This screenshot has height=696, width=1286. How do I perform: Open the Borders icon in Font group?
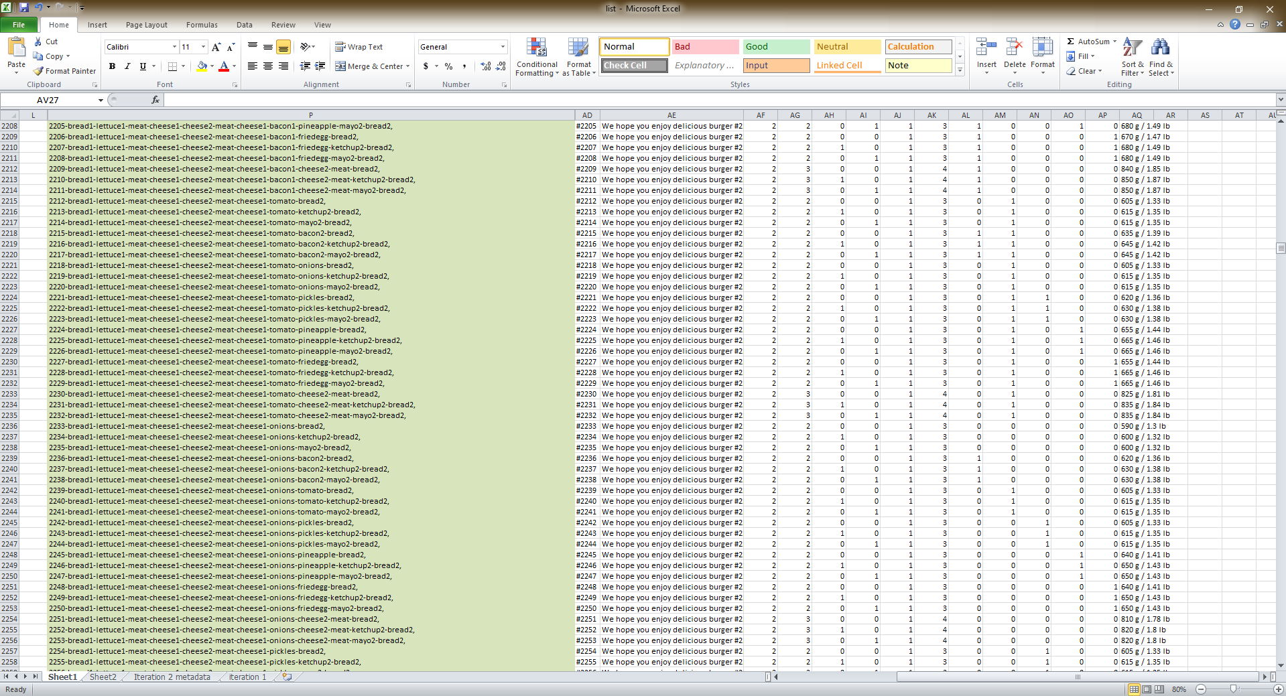(x=172, y=66)
